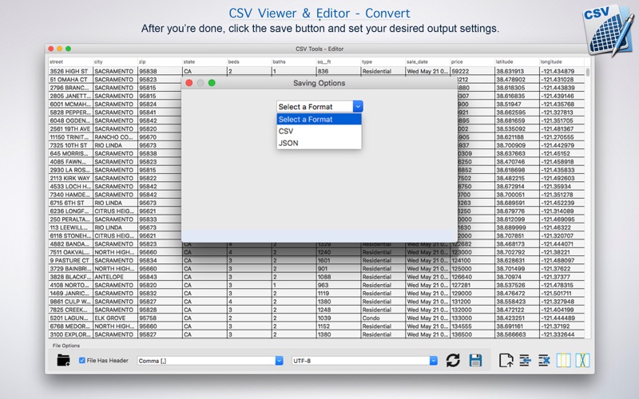Select the '2113 KIRK WAY' cell
Image resolution: width=639 pixels, height=399 pixels.
click(x=70, y=178)
